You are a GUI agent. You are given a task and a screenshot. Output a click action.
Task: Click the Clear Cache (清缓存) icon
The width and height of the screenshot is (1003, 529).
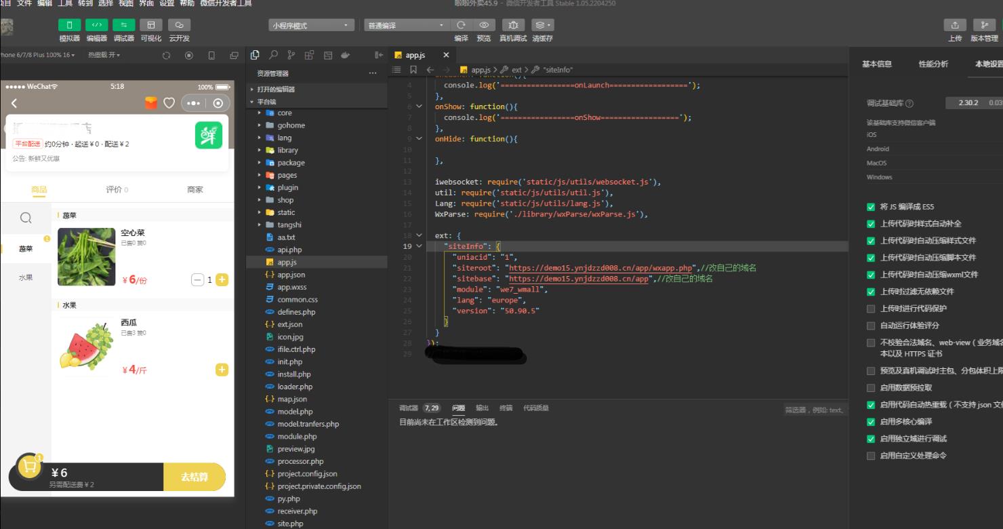tap(542, 25)
